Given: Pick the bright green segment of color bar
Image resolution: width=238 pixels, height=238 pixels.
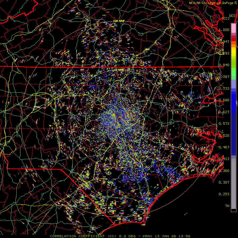Looking at the screenshot, I should tap(234, 72).
